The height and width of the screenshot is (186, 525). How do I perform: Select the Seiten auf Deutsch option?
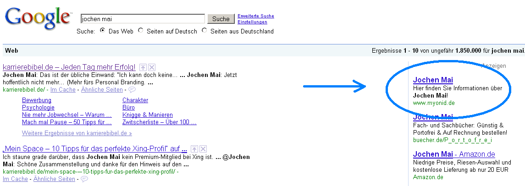pyautogui.click(x=141, y=30)
